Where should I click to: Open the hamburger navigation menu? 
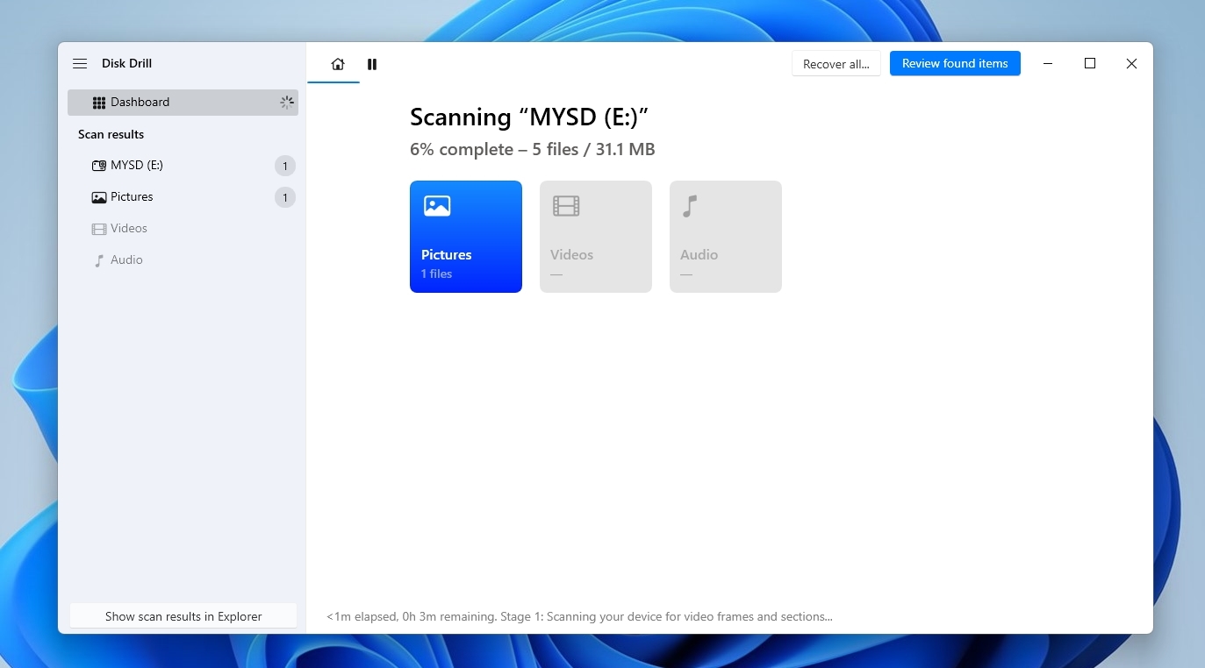(x=80, y=63)
